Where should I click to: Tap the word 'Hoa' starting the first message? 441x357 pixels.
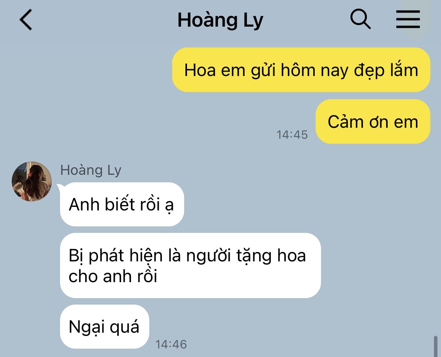click(x=200, y=70)
